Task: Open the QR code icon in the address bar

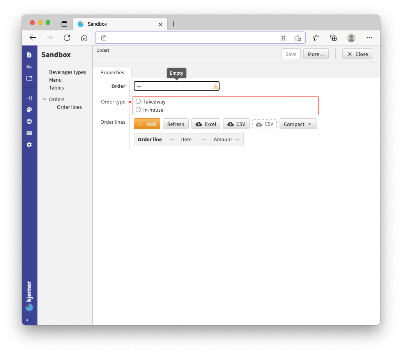Action: pyautogui.click(x=283, y=38)
